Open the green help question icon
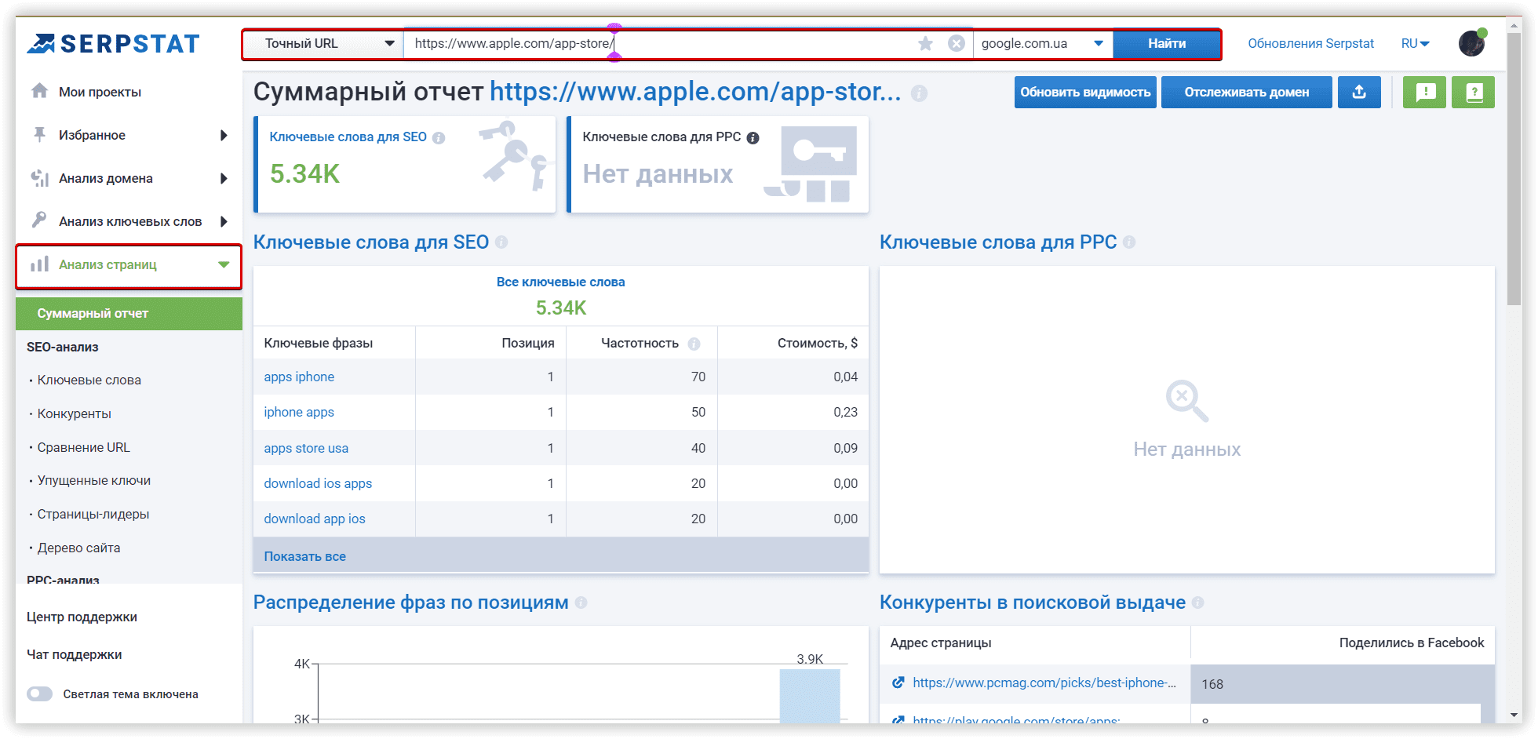Image resolution: width=1538 pixels, height=739 pixels. 1474,93
